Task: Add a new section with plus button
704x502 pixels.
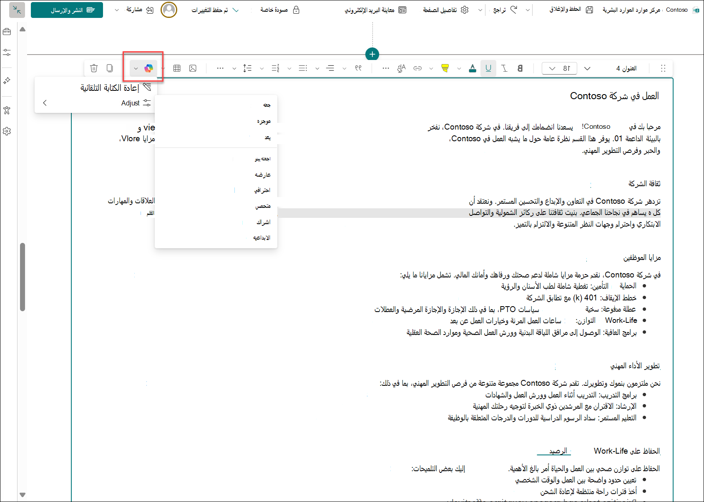Action: 372,54
